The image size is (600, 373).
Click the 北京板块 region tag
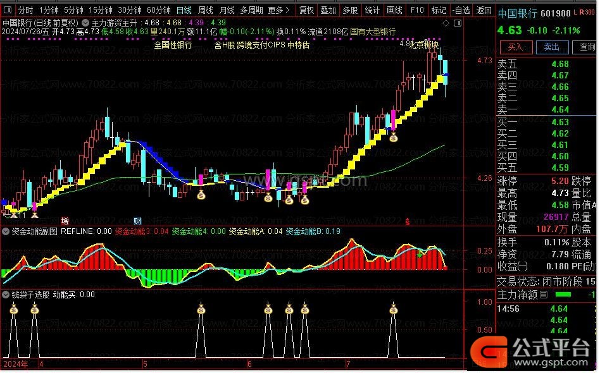pyautogui.click(x=424, y=45)
